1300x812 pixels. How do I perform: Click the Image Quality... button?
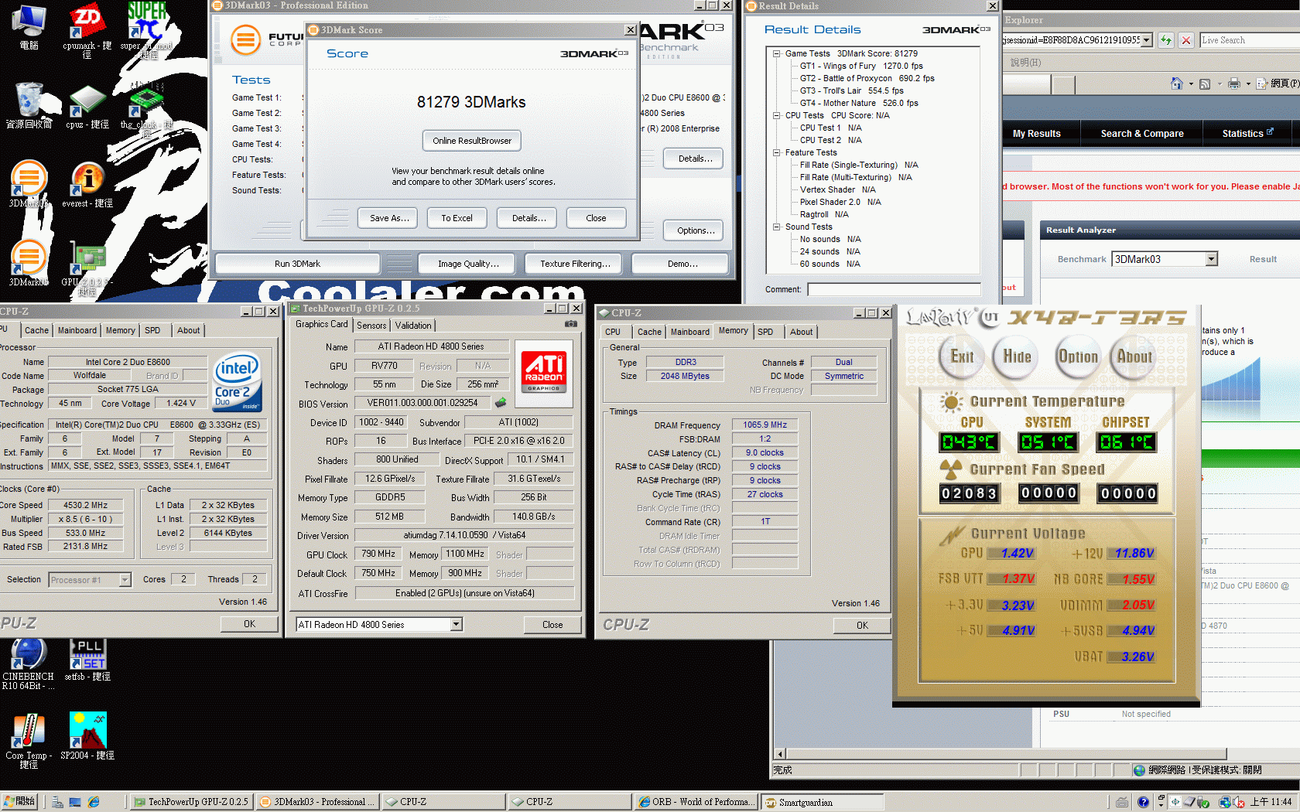click(468, 264)
